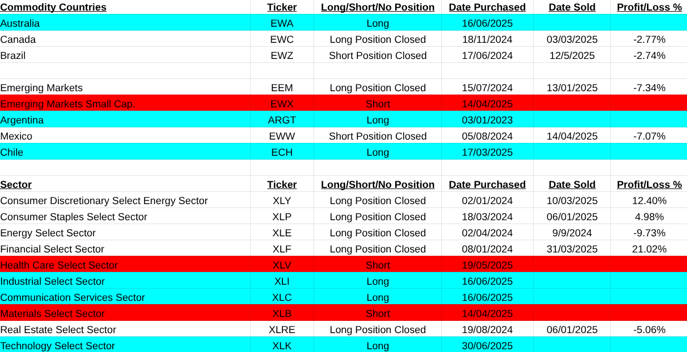Select the ARGT ticker cell
Image resolution: width=687 pixels, height=352 pixels.
pos(282,120)
